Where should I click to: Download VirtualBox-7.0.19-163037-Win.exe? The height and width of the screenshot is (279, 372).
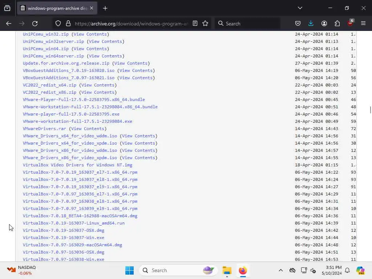pyautogui.click(x=64, y=238)
